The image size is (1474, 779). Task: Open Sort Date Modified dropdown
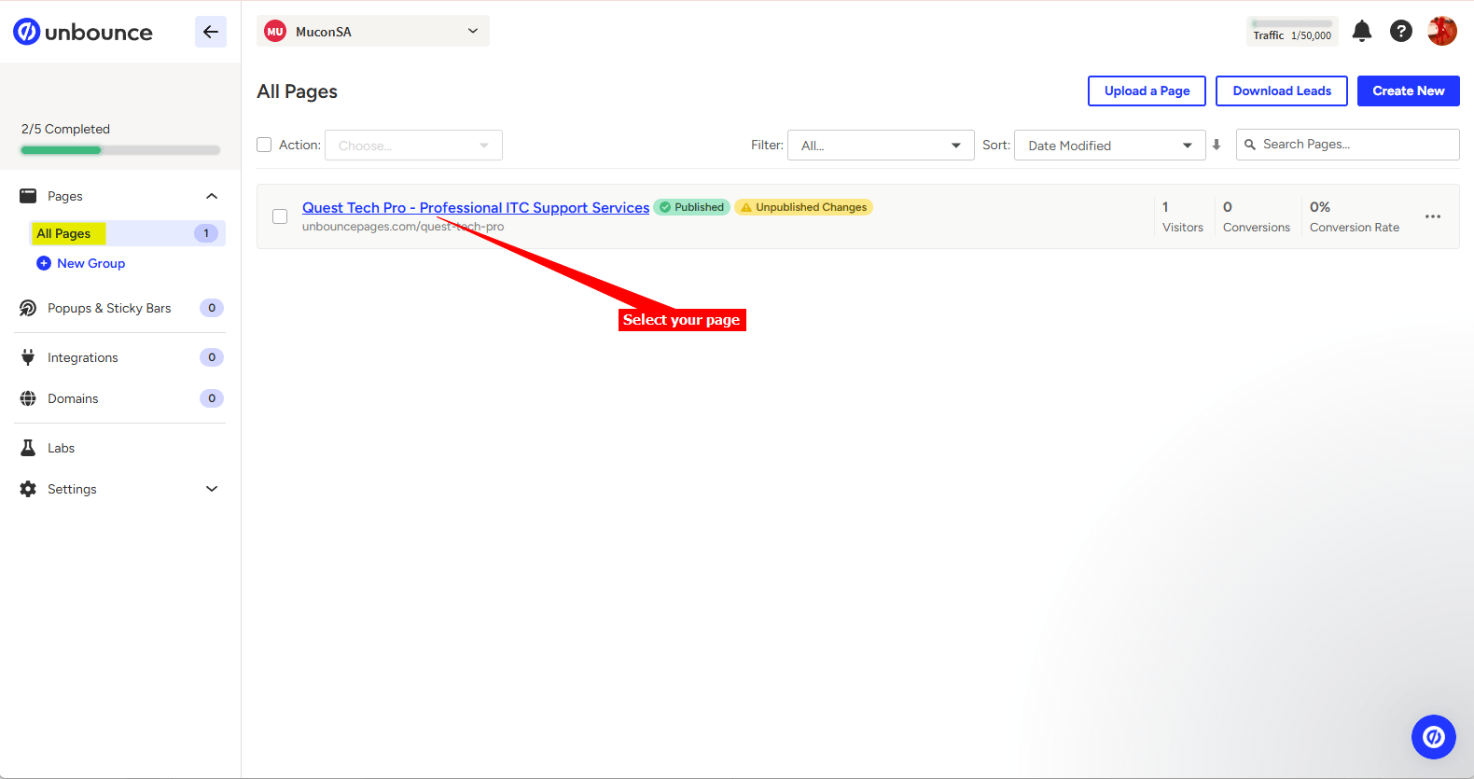coord(1110,145)
